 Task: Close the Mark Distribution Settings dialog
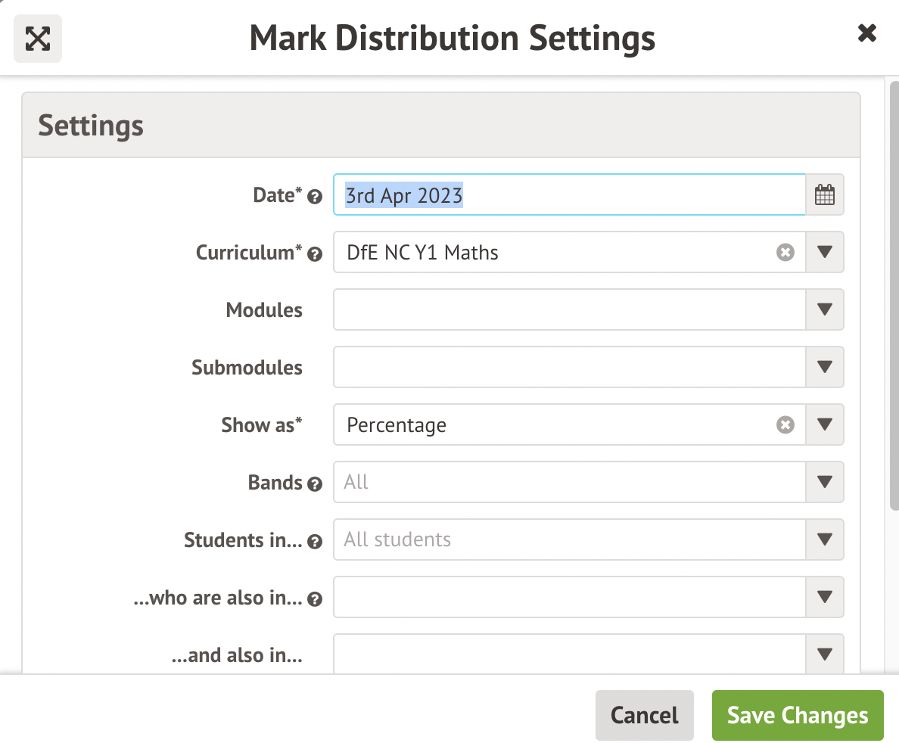pyautogui.click(x=866, y=33)
